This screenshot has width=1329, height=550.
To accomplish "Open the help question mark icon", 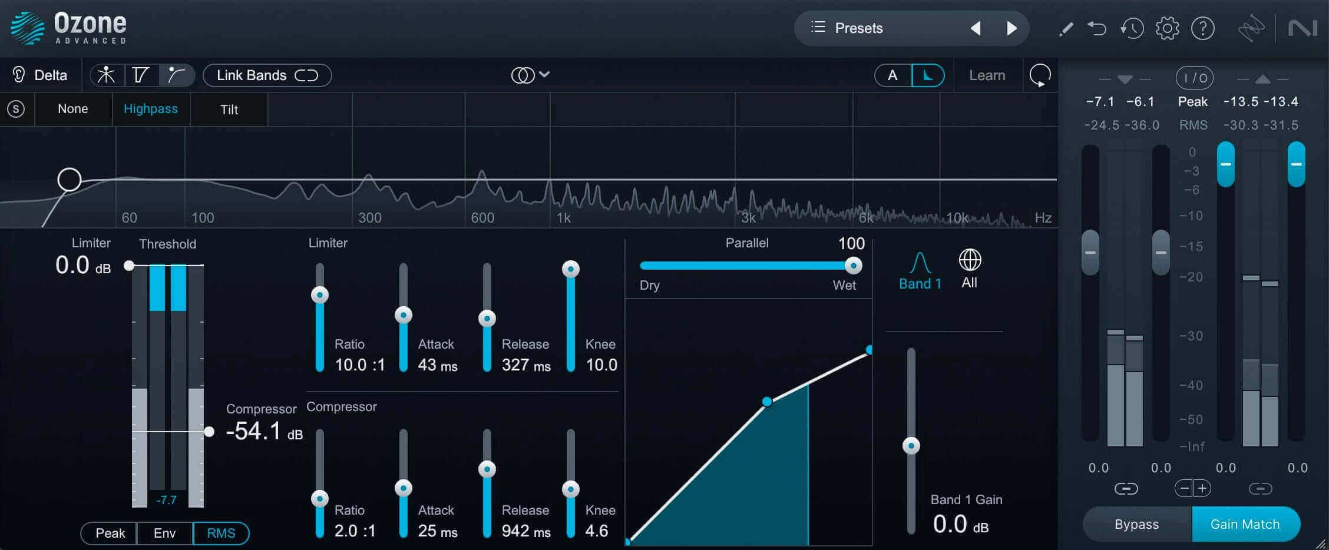I will click(1203, 28).
